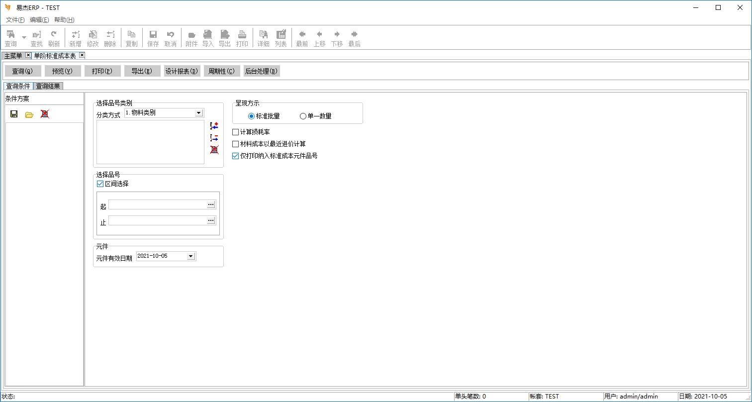The width and height of the screenshot is (752, 402).
Task: Expand the 分类方式 dropdown
Action: [x=199, y=113]
